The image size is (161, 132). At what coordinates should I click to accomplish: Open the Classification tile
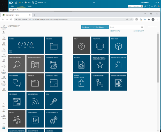[100, 82]
